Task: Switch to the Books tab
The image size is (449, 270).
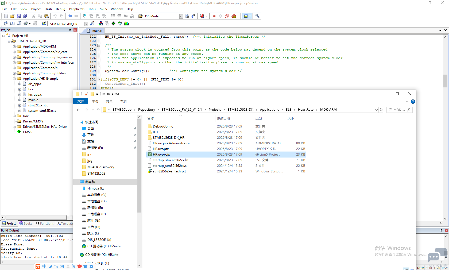Action: pyautogui.click(x=26, y=223)
